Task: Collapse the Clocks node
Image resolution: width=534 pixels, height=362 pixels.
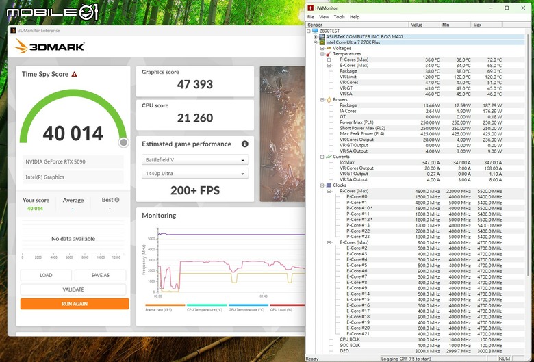Action: (x=322, y=185)
